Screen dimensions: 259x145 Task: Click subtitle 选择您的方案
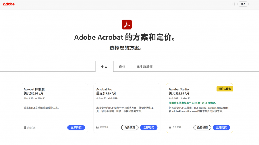126,48
